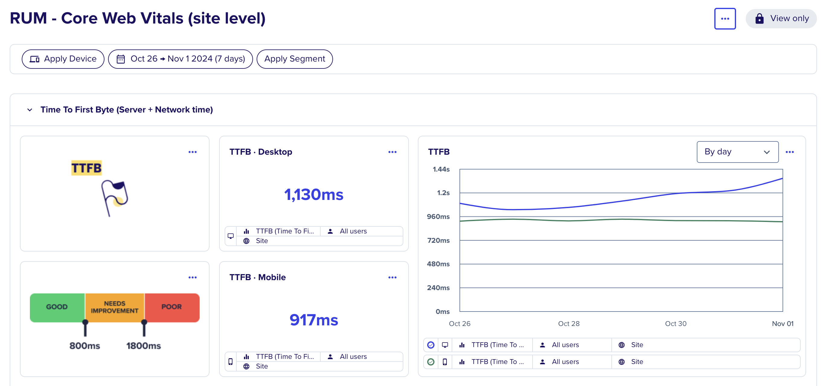Toggle the blue desktop series checkmark
Image resolution: width=823 pixels, height=386 pixels.
[x=430, y=344]
